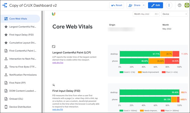Click the LCP phone orange 26.66% bar
This screenshot has width=190, height=113.
coord(157,61)
